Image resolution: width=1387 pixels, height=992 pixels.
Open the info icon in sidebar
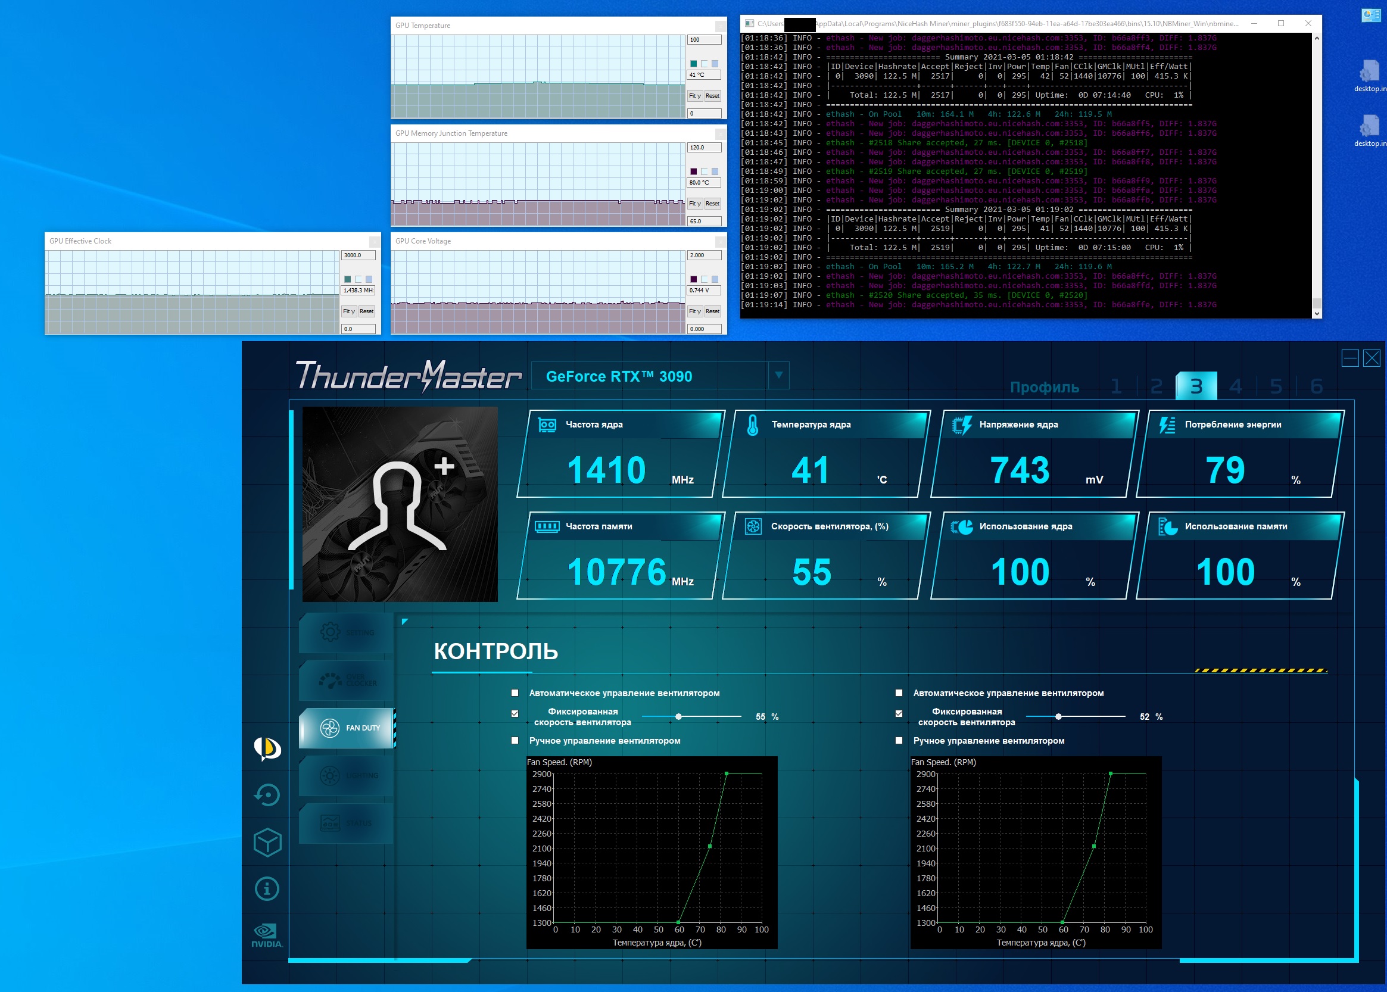click(267, 889)
